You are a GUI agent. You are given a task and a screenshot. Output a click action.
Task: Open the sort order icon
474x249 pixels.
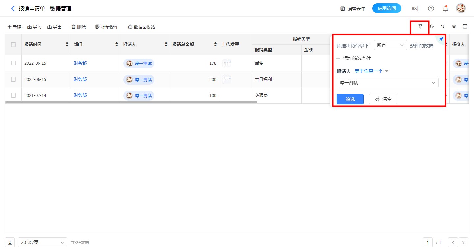pos(443,27)
